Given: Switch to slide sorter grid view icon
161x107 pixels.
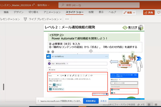Looking at the screenshot, I should click(x=156, y=105).
